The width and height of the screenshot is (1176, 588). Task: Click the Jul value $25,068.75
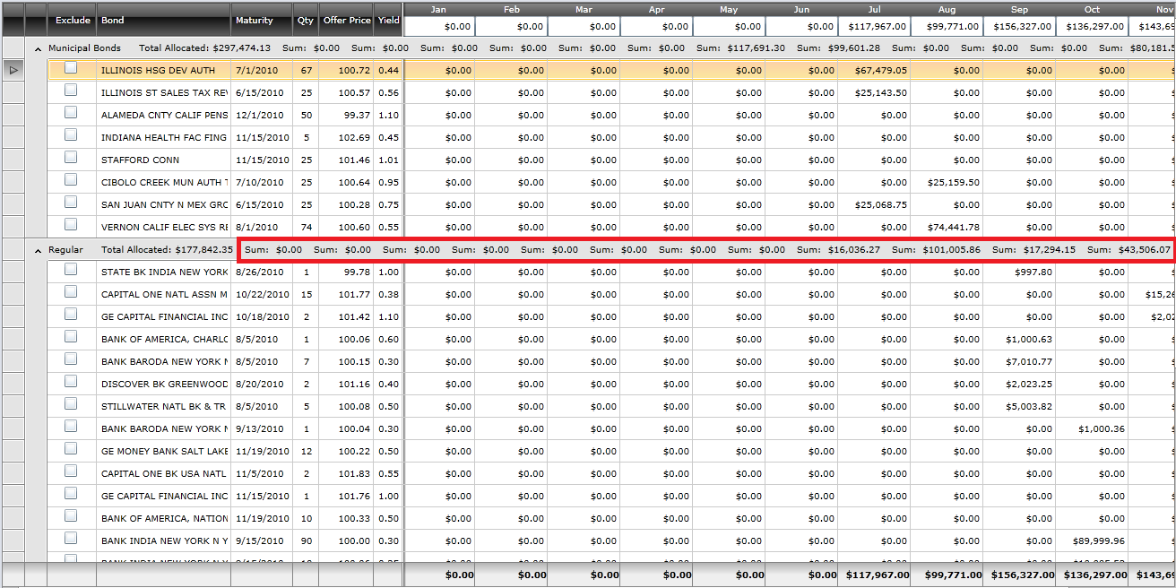click(880, 205)
